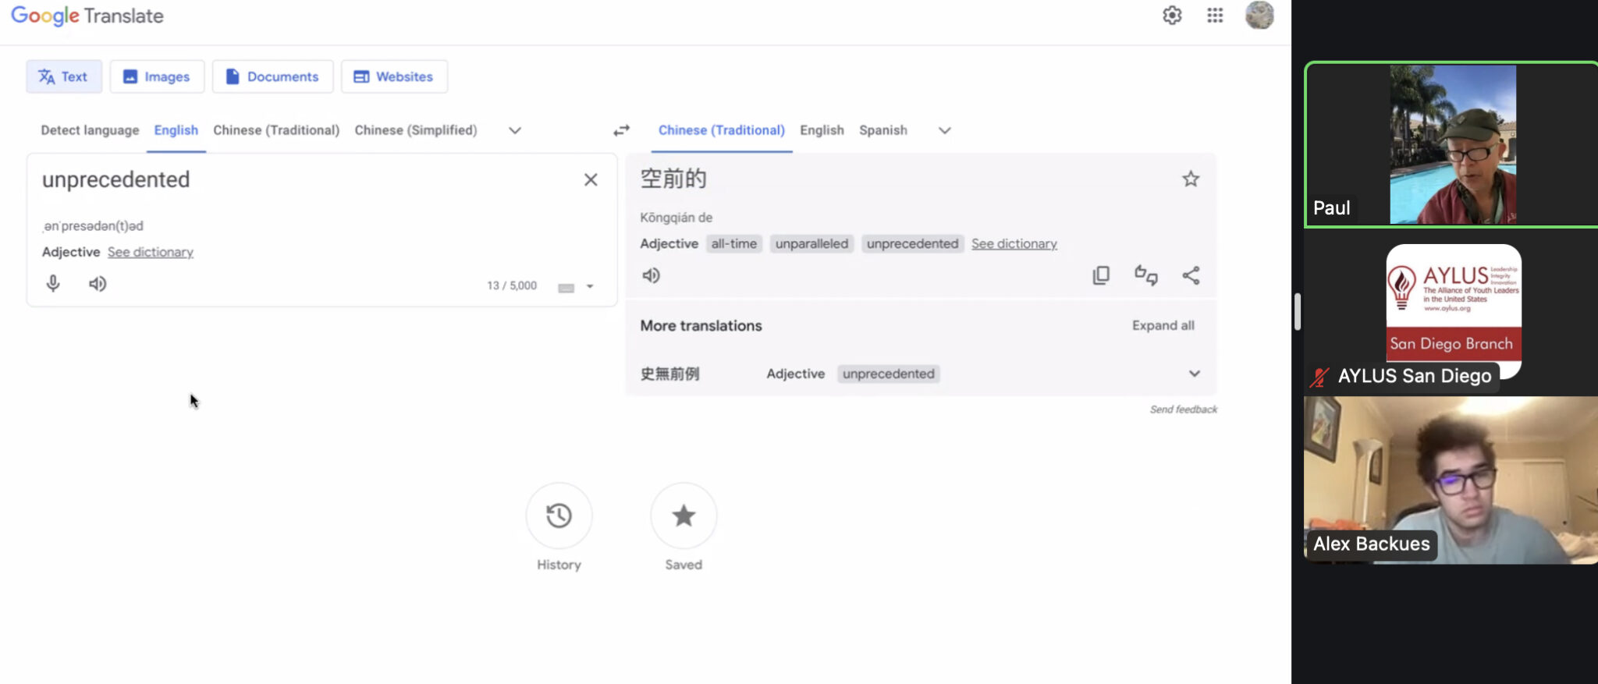Click the More translations heading
Screen dimensions: 1598x684
[701, 325]
